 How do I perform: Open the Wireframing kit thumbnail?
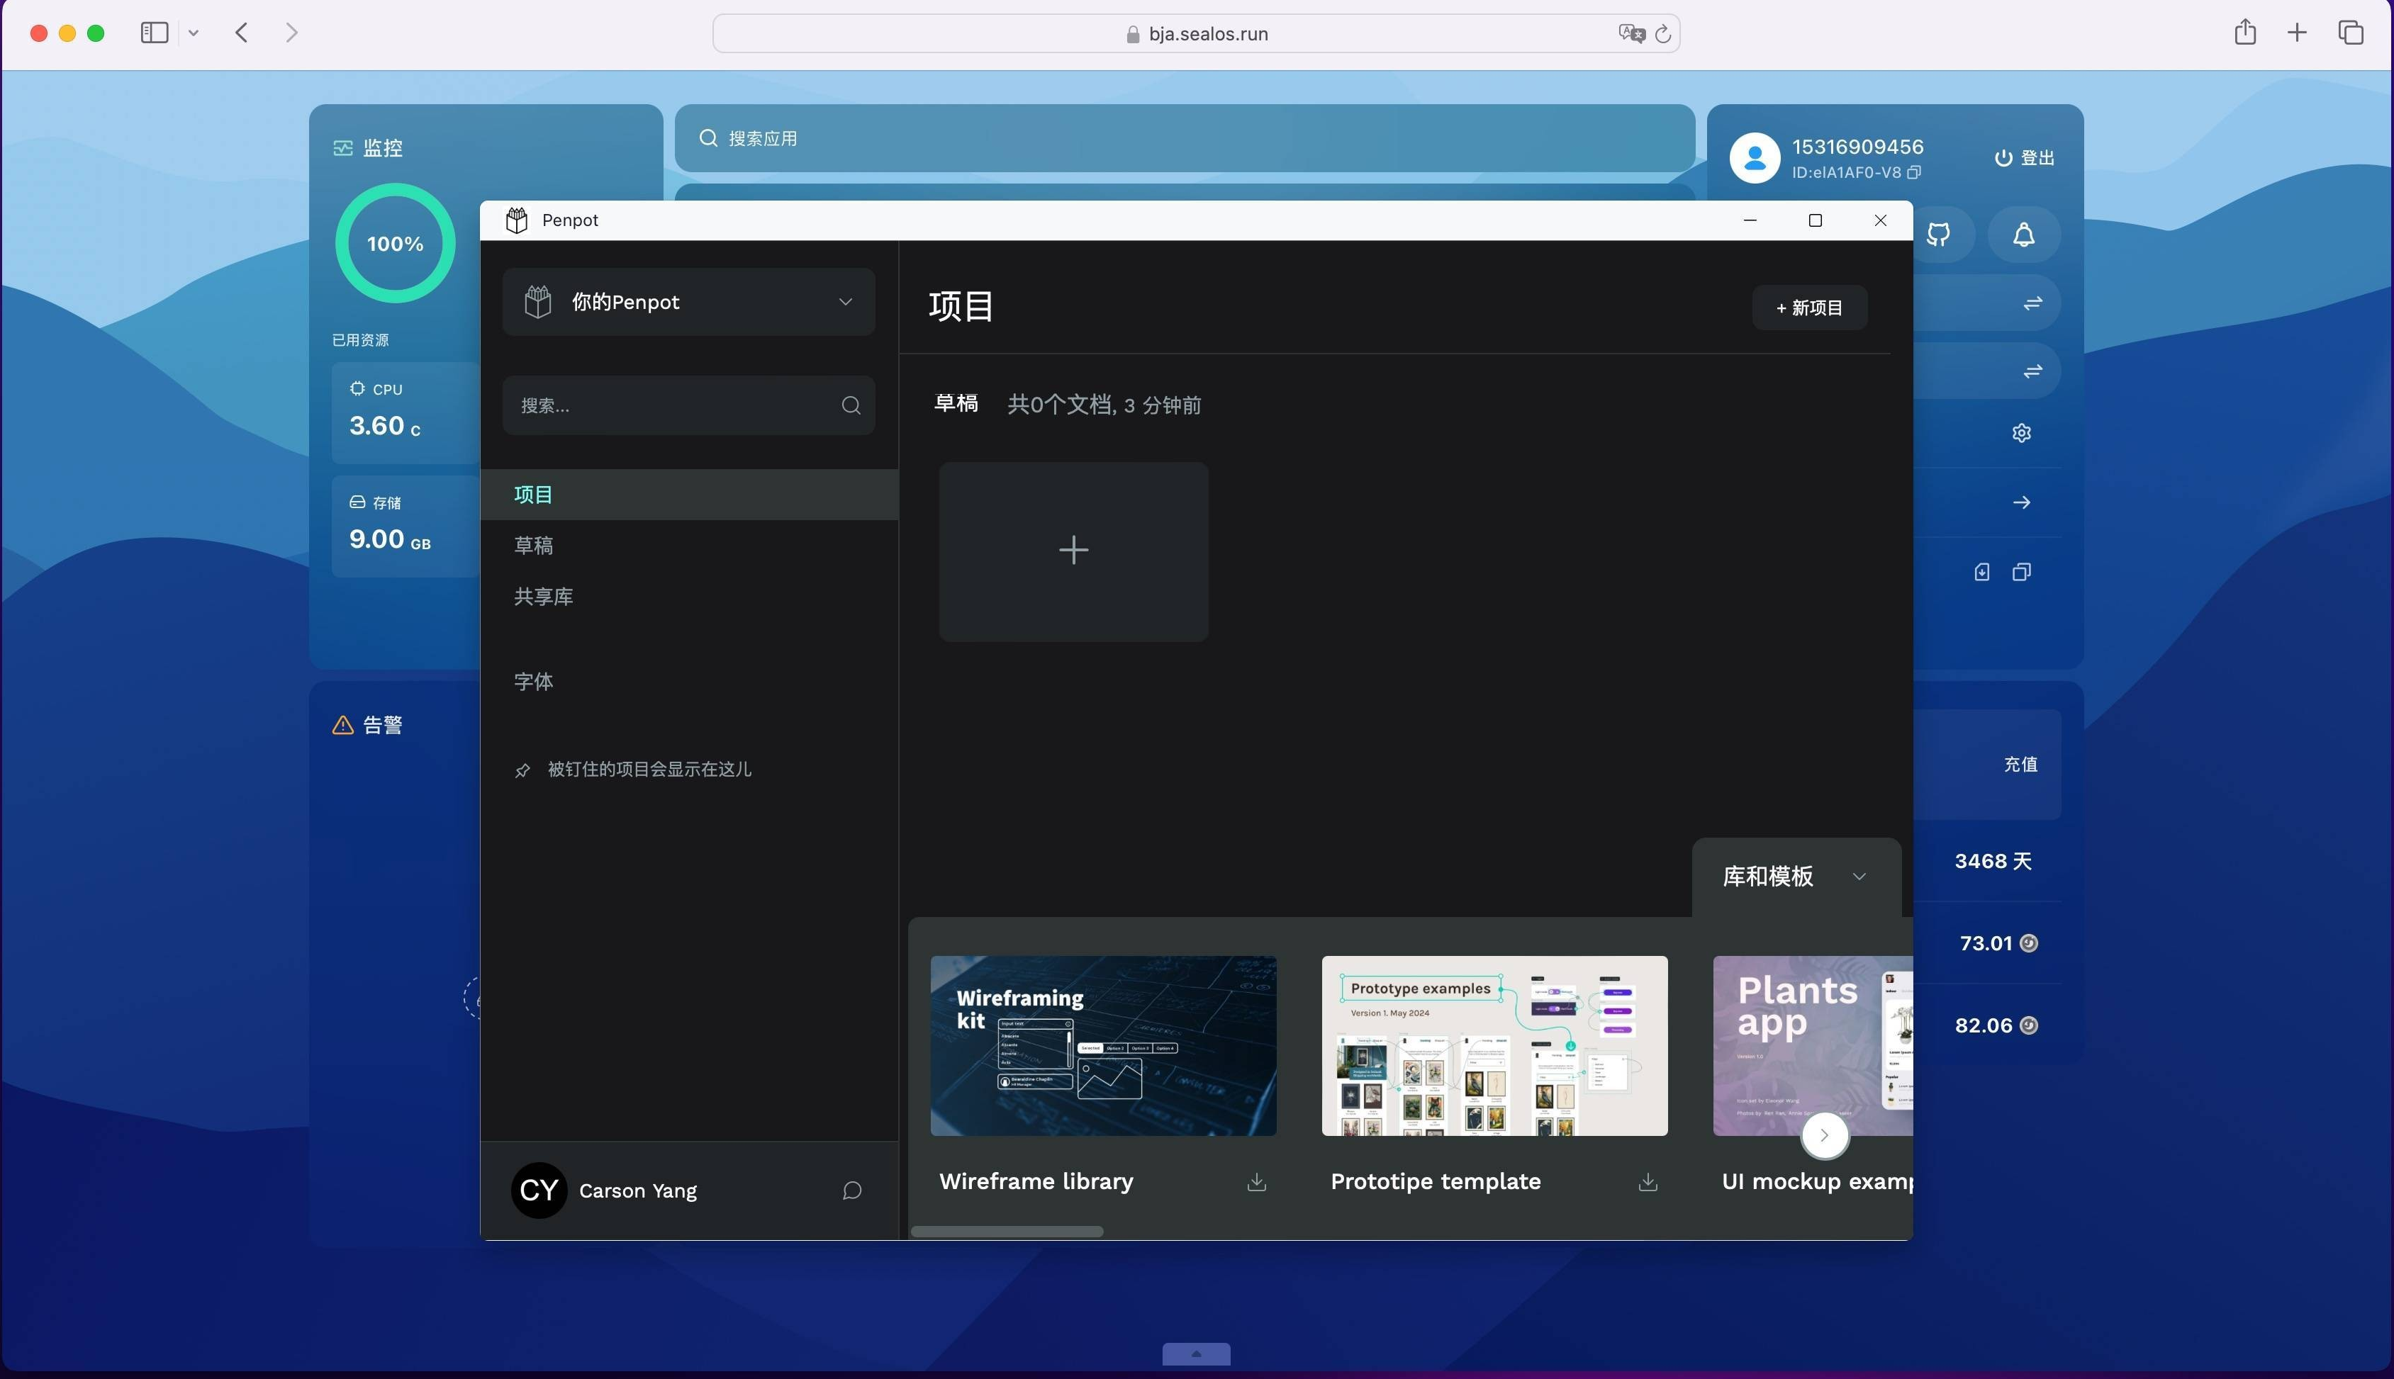tap(1104, 1046)
